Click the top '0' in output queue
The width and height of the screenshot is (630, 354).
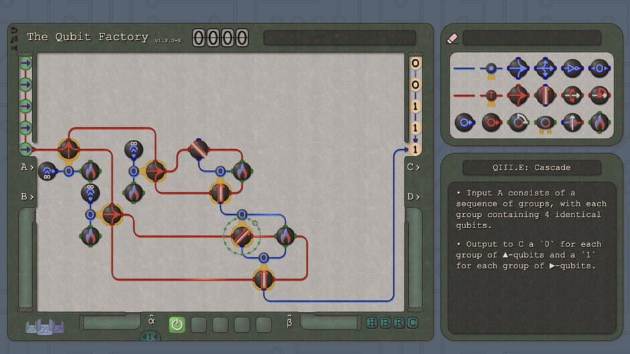coord(416,63)
